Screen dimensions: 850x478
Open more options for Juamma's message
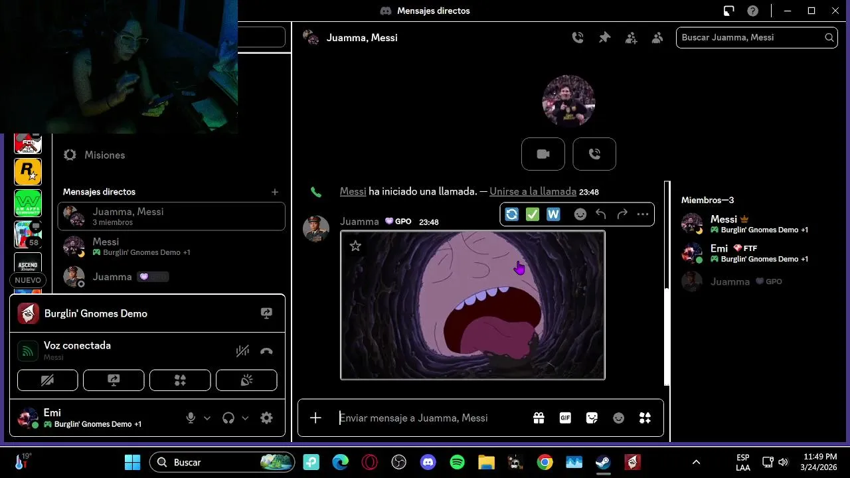[x=642, y=214]
